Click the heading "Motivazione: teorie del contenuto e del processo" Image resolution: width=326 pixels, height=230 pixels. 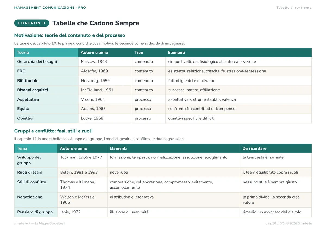tap(70, 35)
